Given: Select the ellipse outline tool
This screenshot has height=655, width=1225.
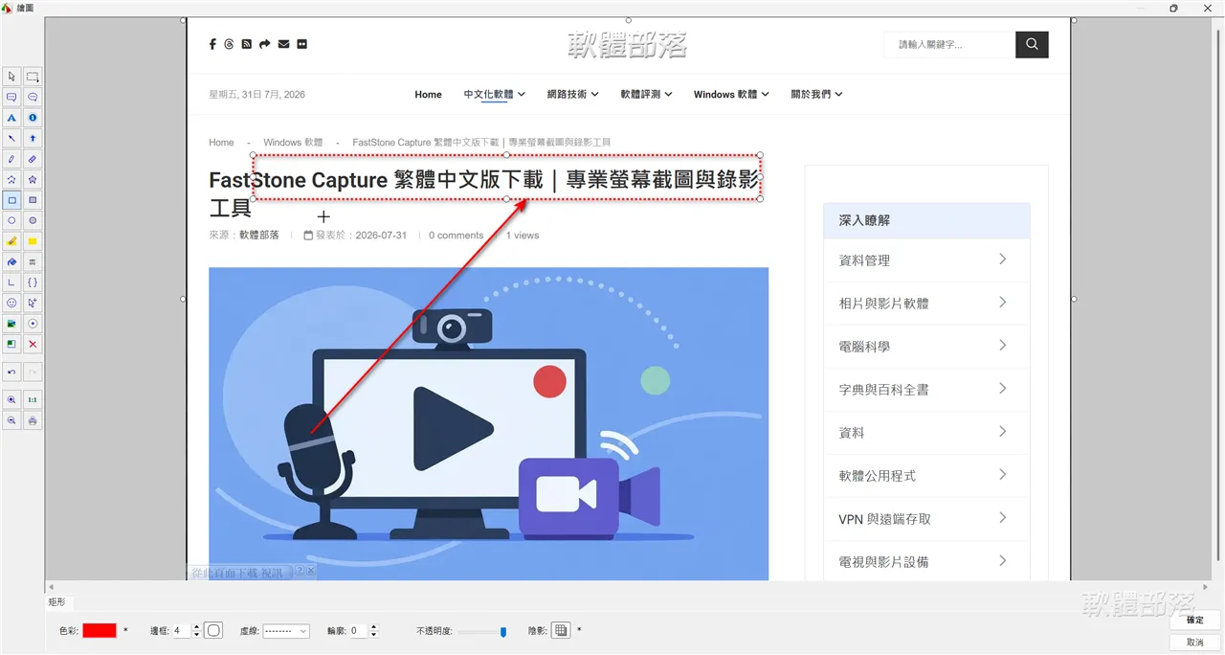Looking at the screenshot, I should tap(11, 220).
